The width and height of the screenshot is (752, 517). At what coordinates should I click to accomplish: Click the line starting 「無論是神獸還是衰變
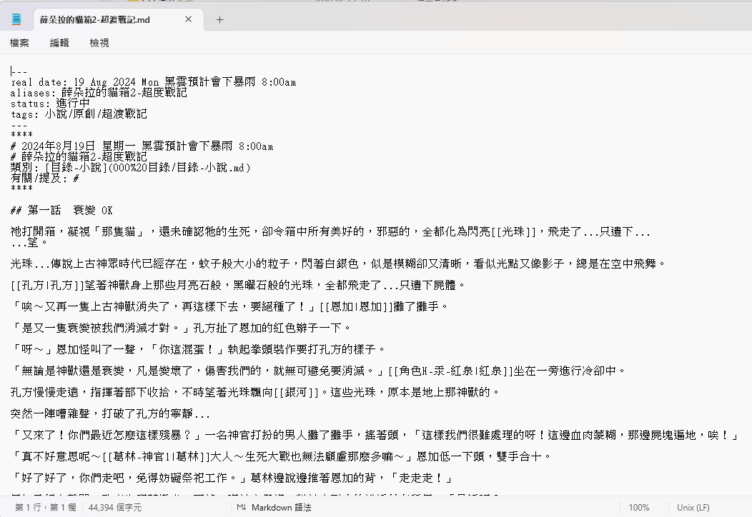click(x=318, y=371)
